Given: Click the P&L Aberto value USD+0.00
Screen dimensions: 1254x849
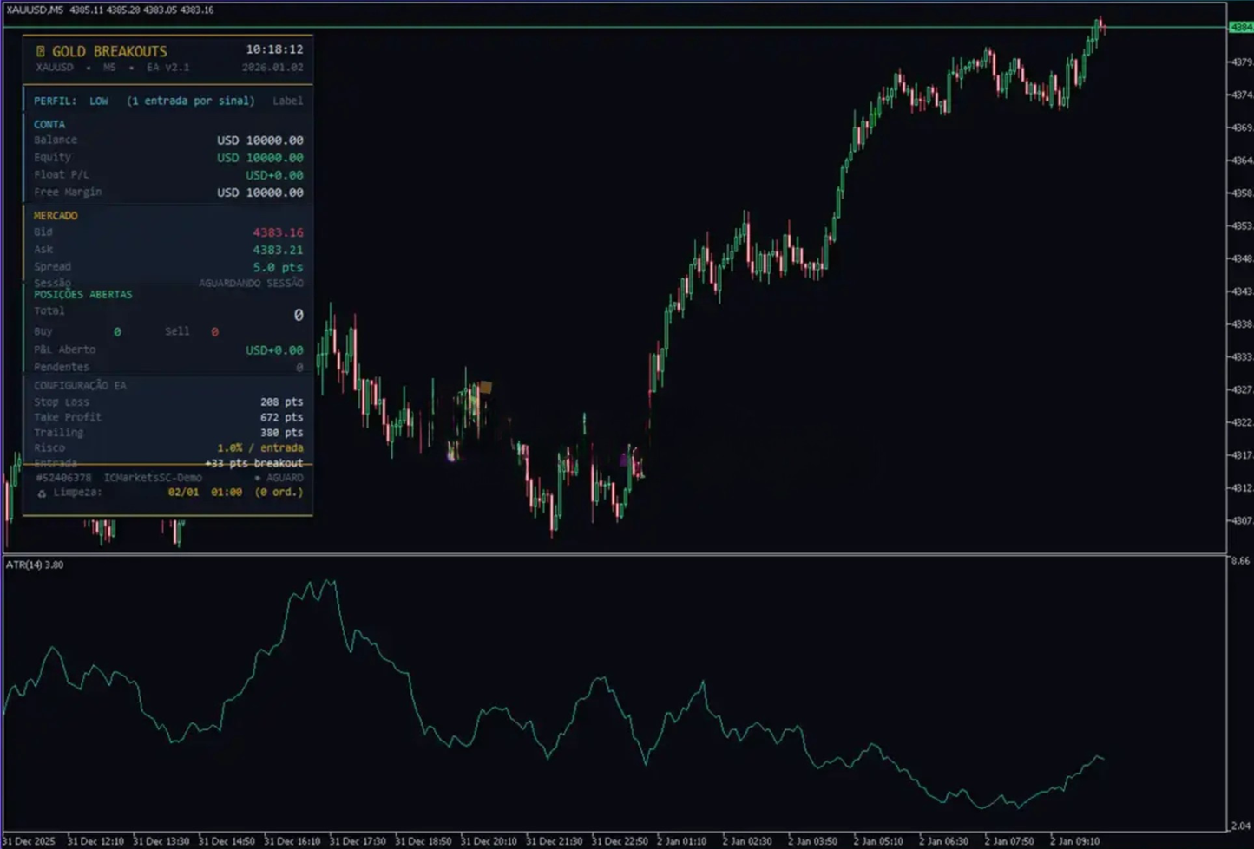Looking at the screenshot, I should 274,350.
